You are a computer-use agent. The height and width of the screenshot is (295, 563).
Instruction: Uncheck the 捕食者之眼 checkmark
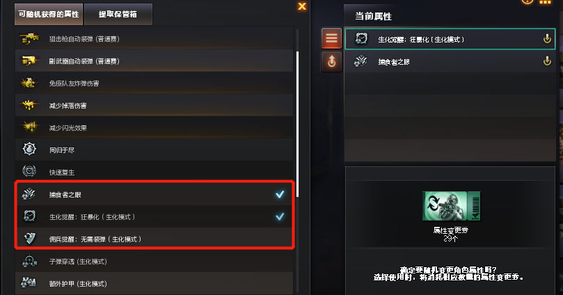(x=280, y=195)
